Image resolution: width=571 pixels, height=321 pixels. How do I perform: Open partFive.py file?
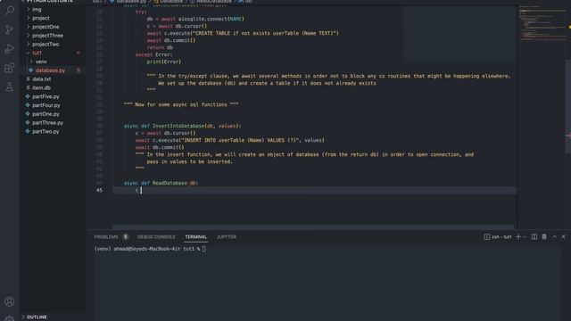click(46, 96)
